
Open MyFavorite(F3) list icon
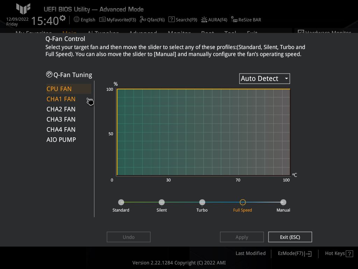coord(102,20)
